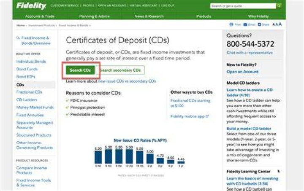Open Compare Income Products link
Screen dimensions: 304x191
tap(32, 170)
